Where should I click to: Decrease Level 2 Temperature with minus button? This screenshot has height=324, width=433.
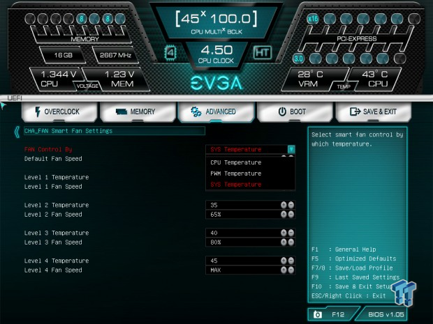click(291, 205)
